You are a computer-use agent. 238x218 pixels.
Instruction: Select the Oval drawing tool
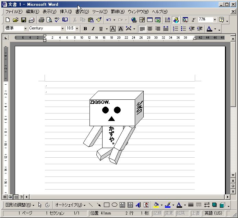[x=115, y=205]
